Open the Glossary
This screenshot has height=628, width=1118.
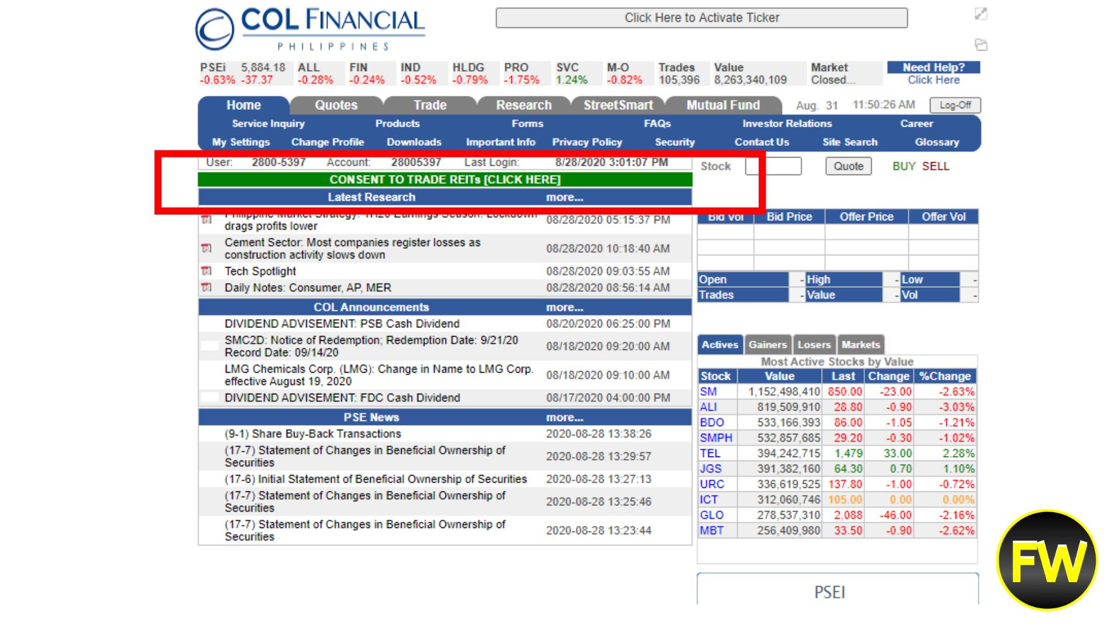(x=937, y=142)
